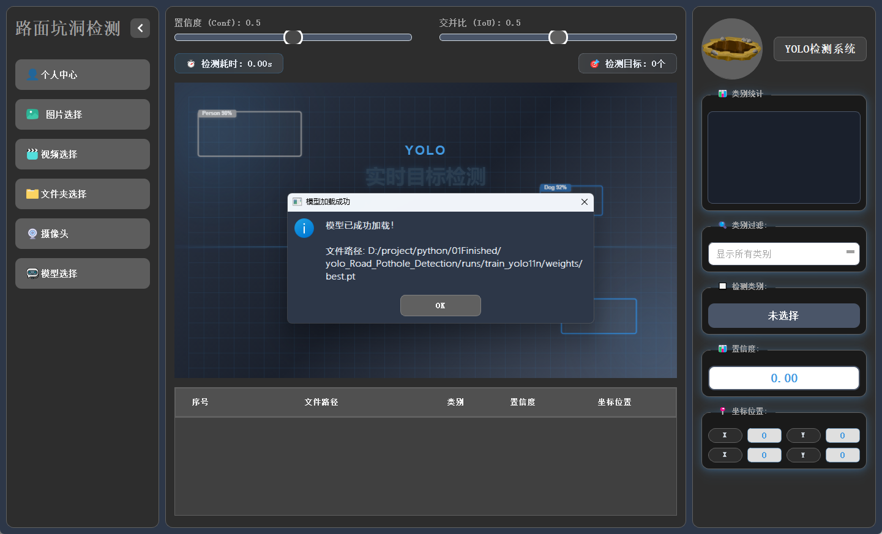882x534 pixels.
Task: Click the 模型选择 robot icon
Action: coord(32,273)
